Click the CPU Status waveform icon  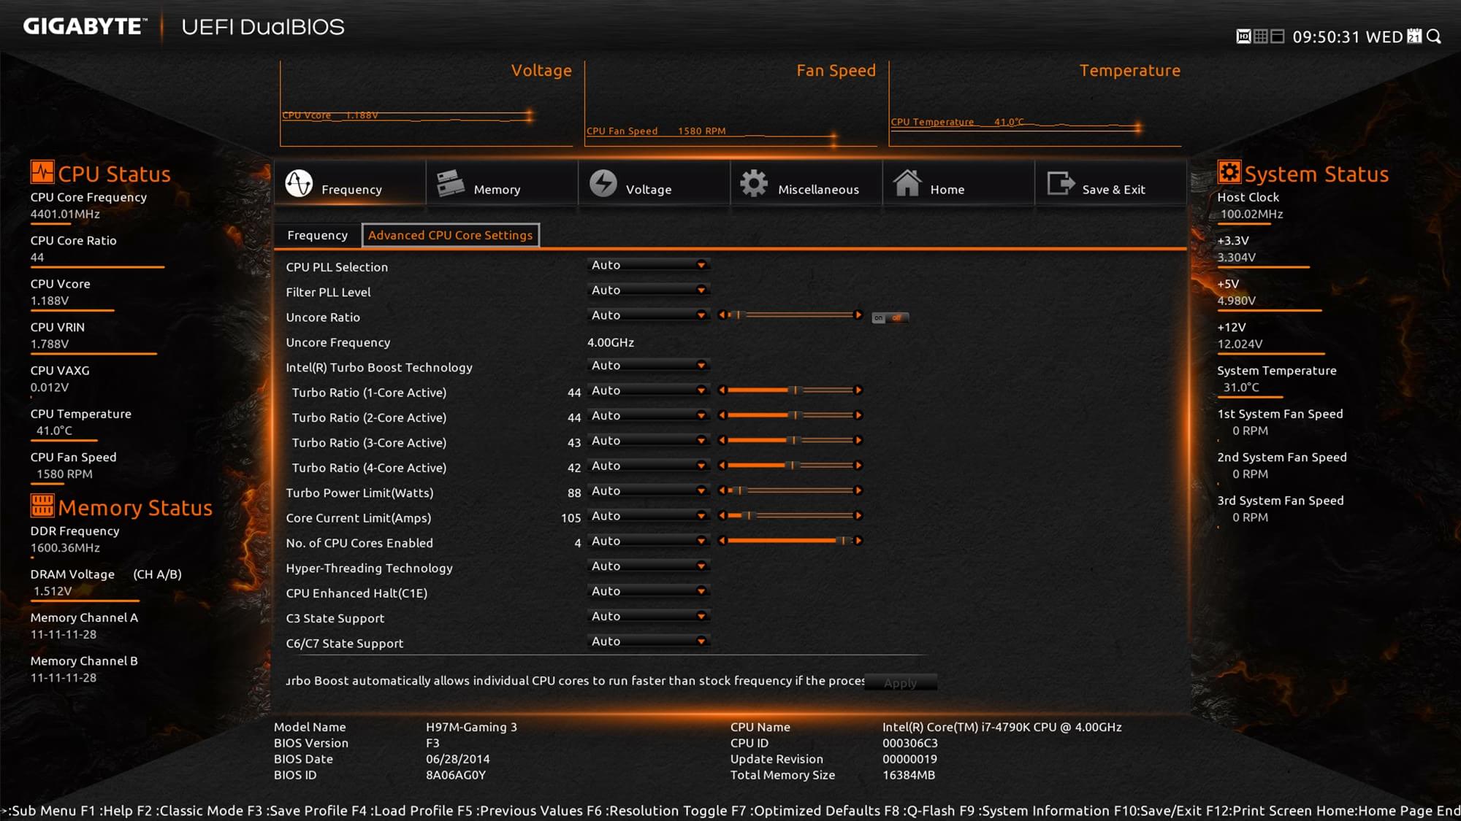42,172
